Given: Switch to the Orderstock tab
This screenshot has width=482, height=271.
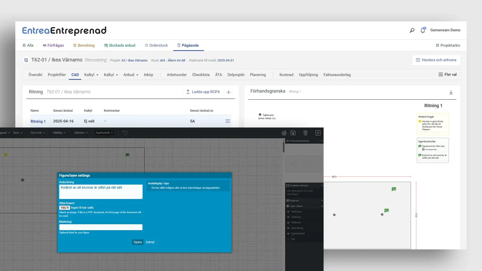Looking at the screenshot, I should (156, 45).
